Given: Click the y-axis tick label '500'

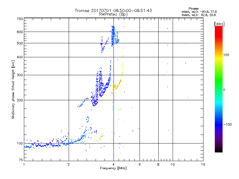Looking at the screenshot, I should click(20, 43).
